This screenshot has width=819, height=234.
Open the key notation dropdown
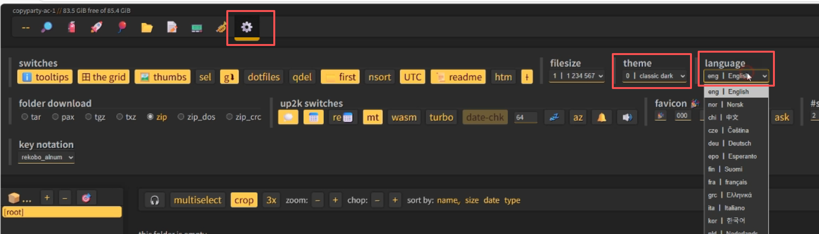(47, 157)
